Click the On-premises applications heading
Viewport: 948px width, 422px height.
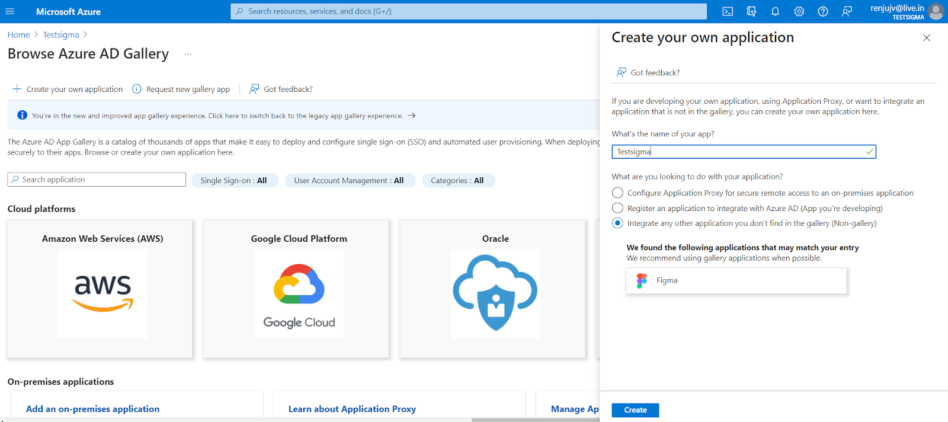pos(60,382)
